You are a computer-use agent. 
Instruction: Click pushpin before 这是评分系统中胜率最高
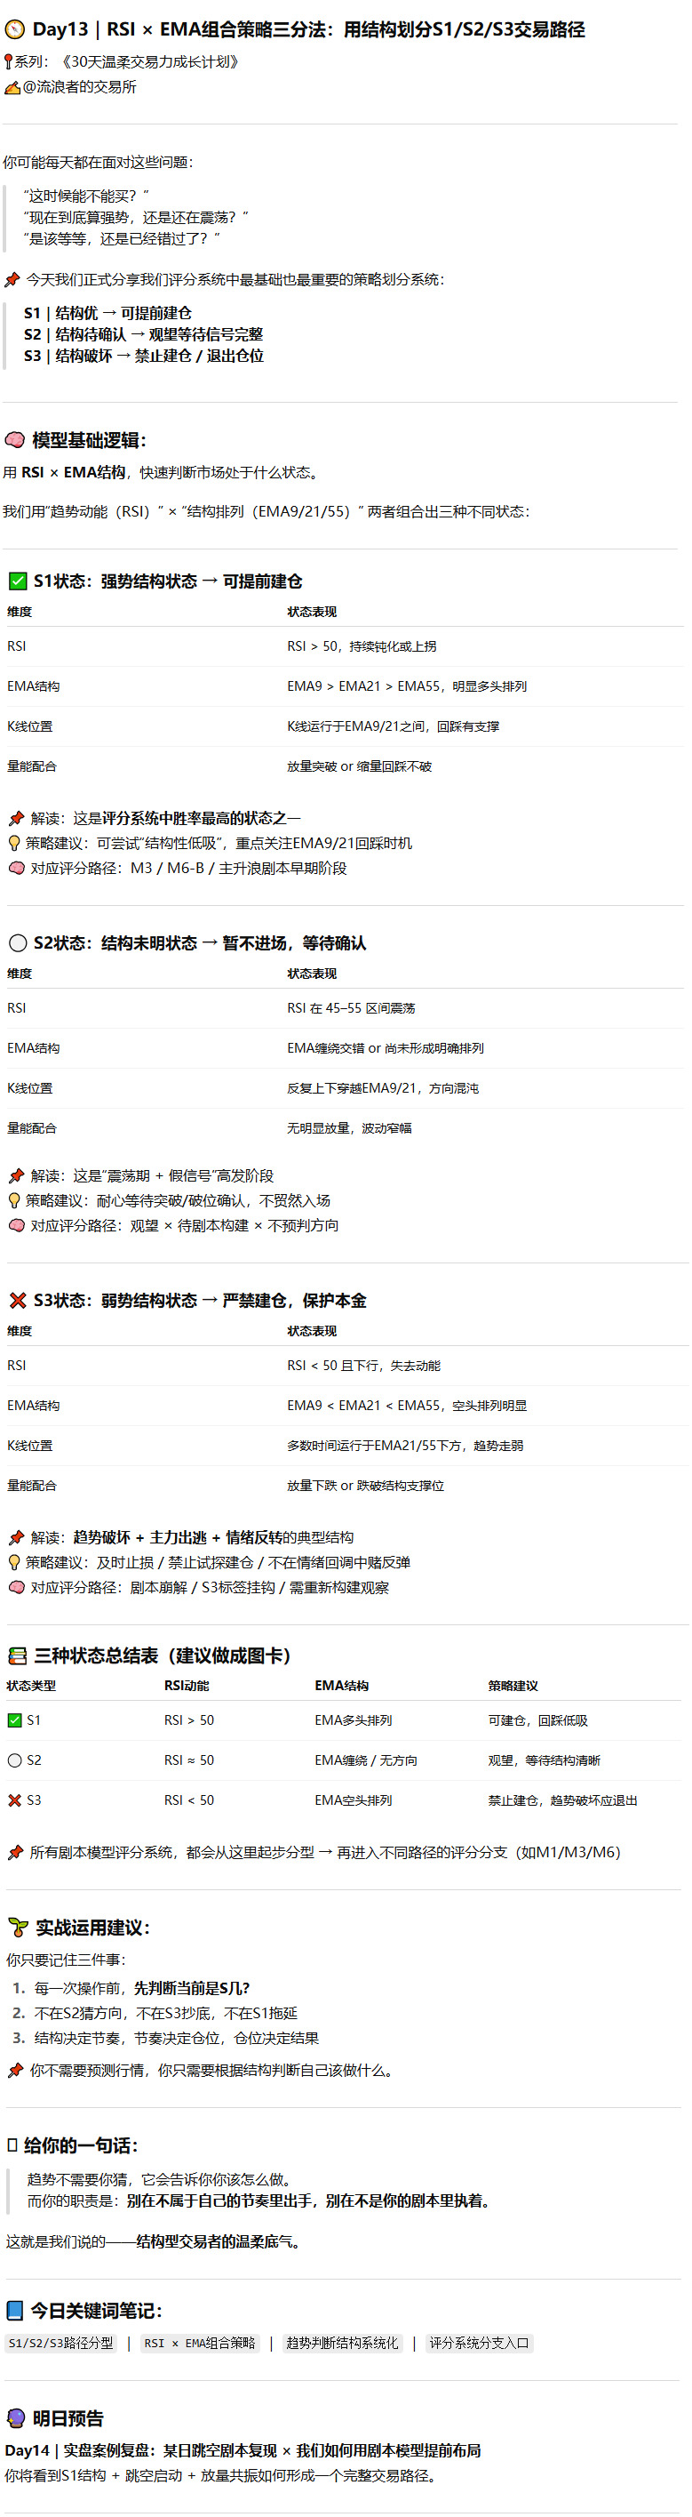(17, 818)
